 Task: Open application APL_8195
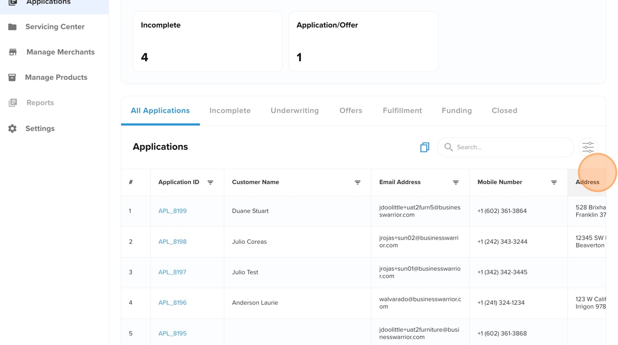pos(173,333)
